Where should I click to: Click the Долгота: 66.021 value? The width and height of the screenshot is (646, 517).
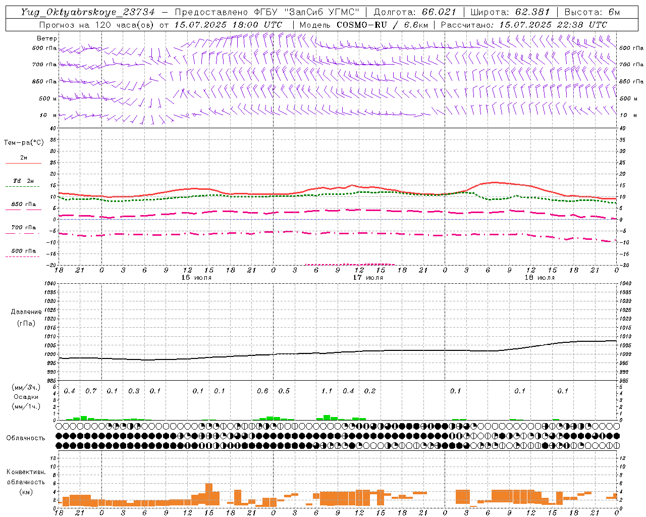(415, 12)
